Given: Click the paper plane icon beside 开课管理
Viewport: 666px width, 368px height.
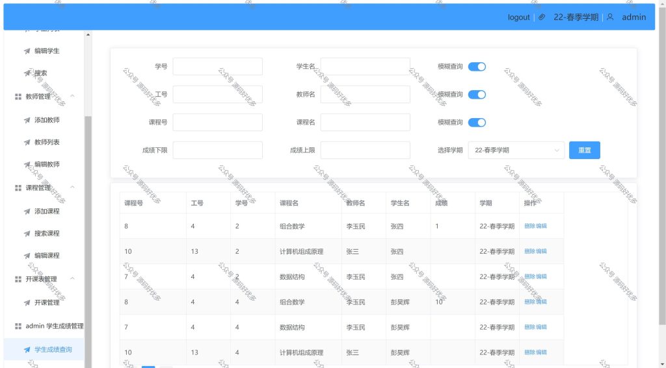Looking at the screenshot, I should pyautogui.click(x=27, y=302).
